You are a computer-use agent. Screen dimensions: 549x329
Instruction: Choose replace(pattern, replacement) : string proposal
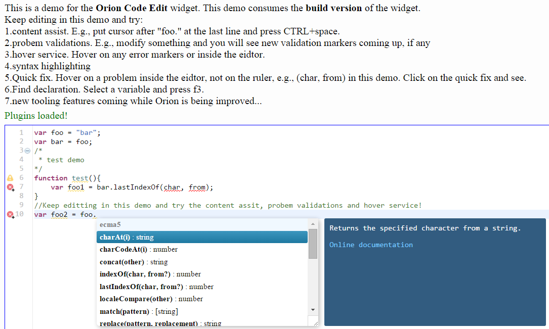click(x=202, y=323)
